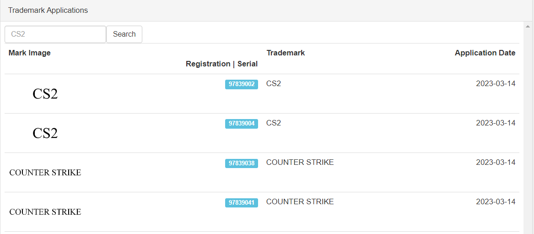Click the Trademark Applications panel heading

[48, 11]
